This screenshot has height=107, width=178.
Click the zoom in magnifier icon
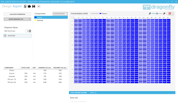click(164, 13)
